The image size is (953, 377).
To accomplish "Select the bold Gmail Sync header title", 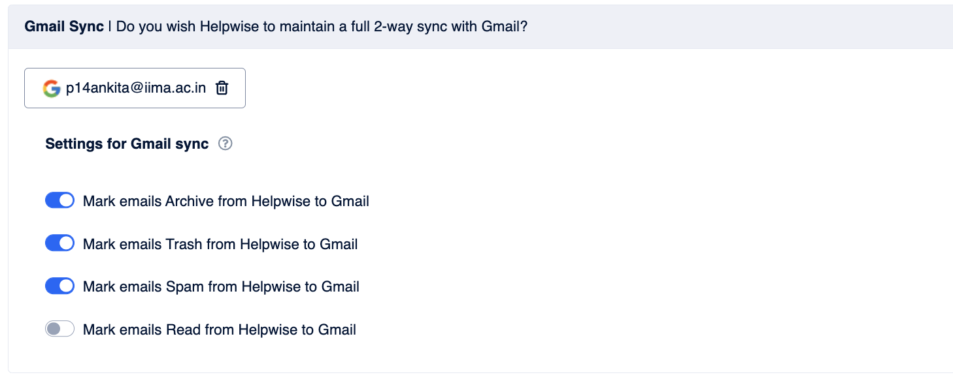I will point(64,27).
